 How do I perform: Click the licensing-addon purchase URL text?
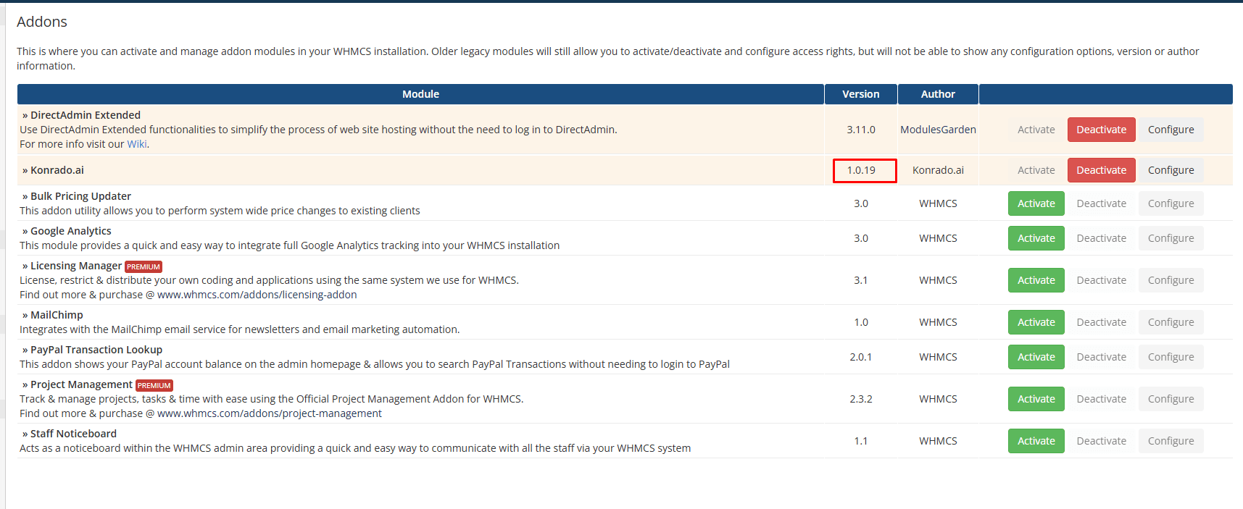pos(257,295)
